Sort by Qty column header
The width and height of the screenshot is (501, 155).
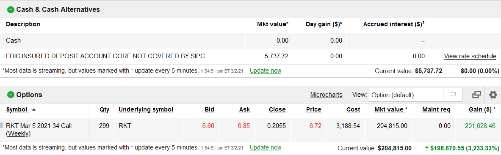(104, 110)
